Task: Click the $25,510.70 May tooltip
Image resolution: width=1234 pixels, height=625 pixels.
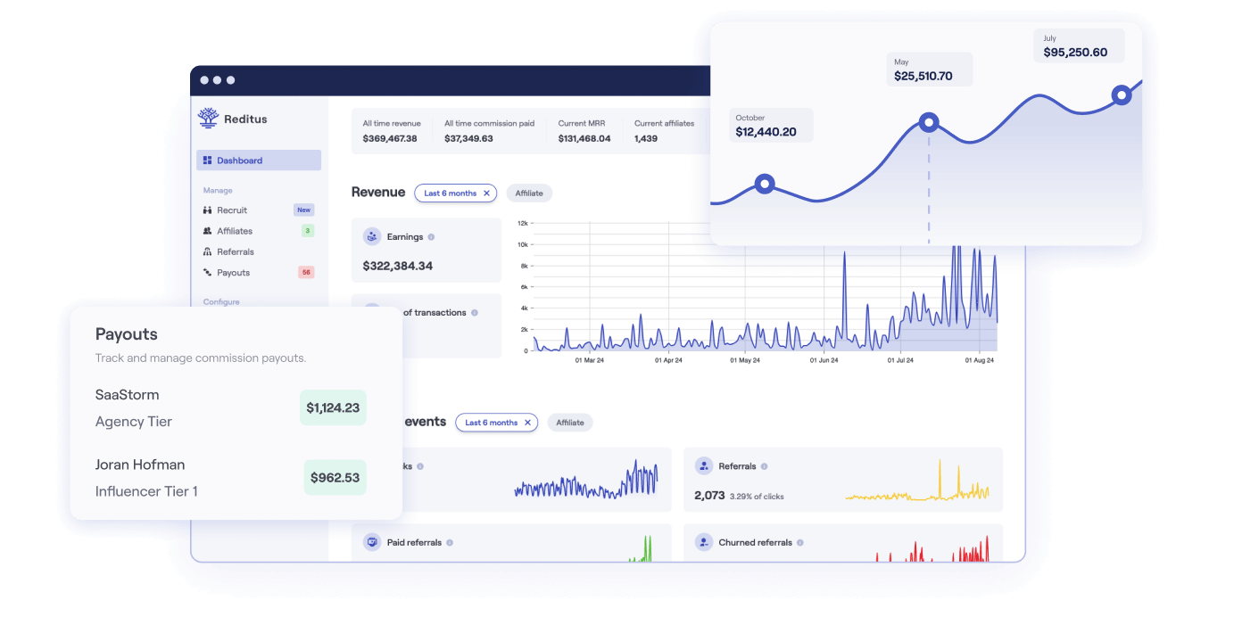Action: click(930, 70)
